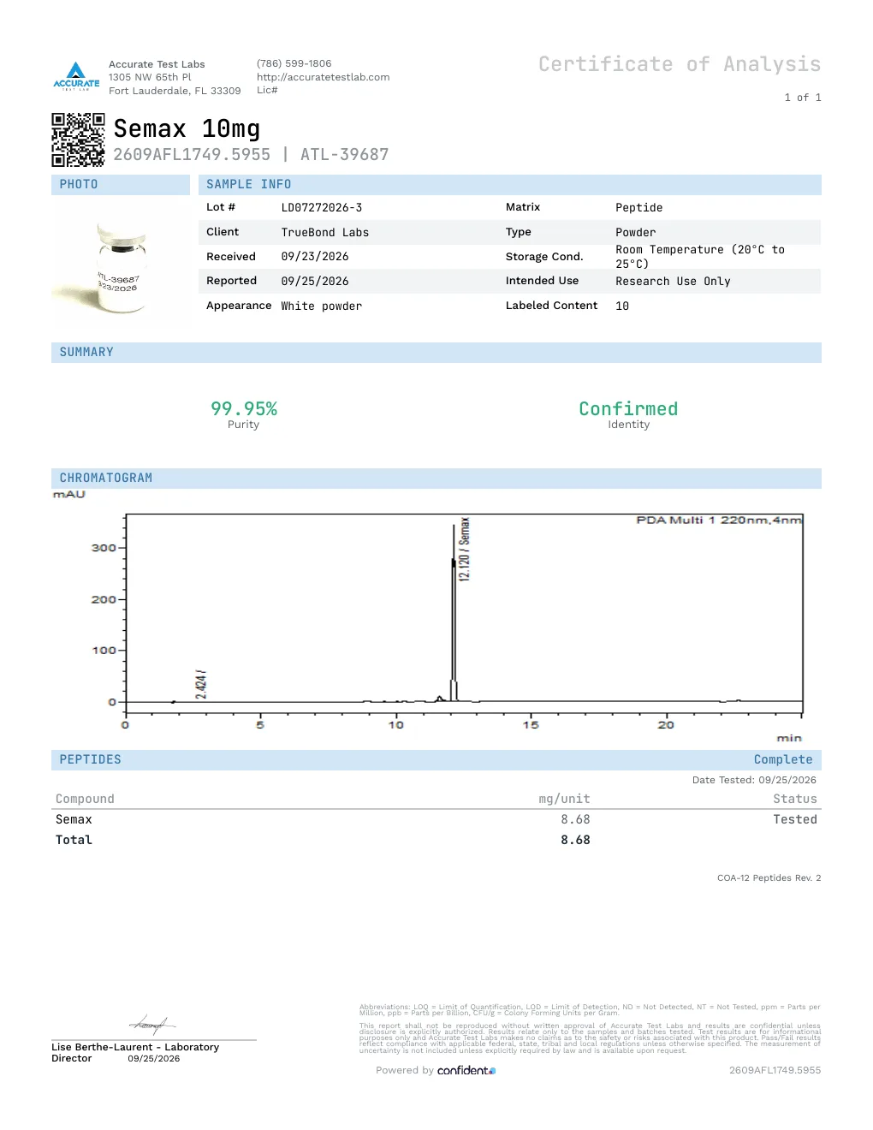Click the 'Confirmed' identity result
The image size is (873, 1130).
[628, 409]
